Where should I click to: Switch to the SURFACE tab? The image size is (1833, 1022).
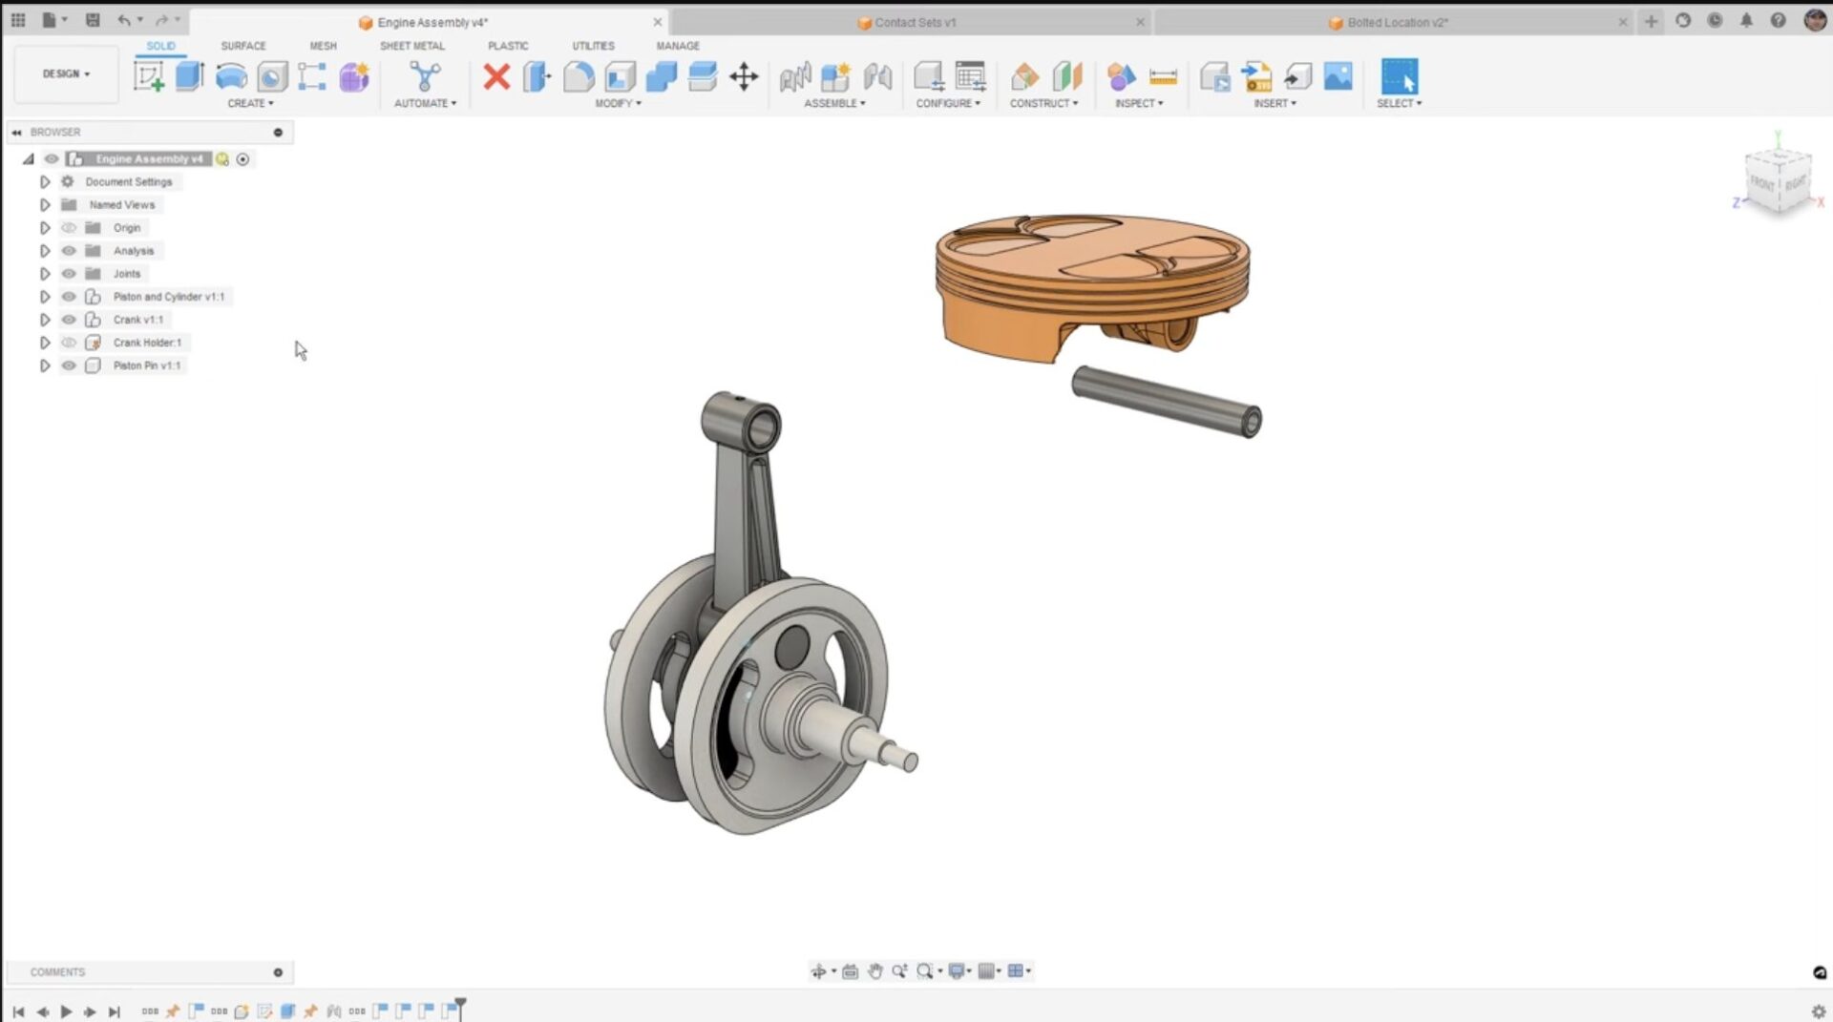point(243,46)
